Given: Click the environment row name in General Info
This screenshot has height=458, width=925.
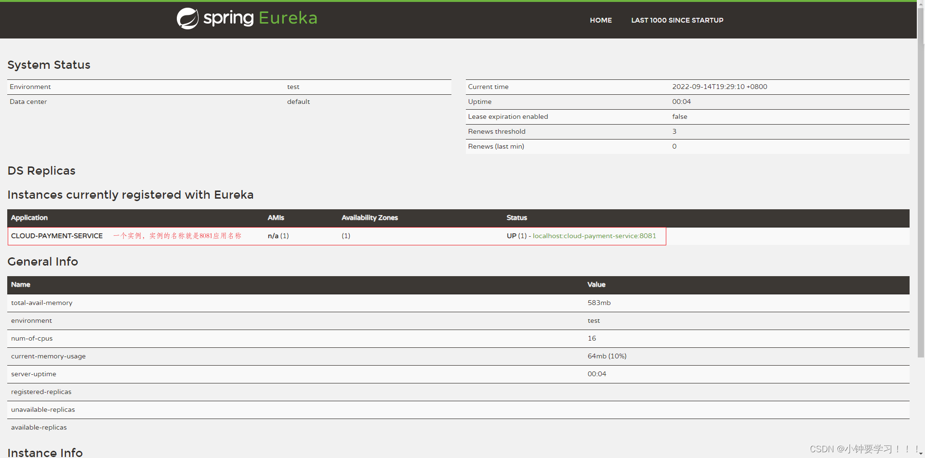Looking at the screenshot, I should (x=31, y=320).
